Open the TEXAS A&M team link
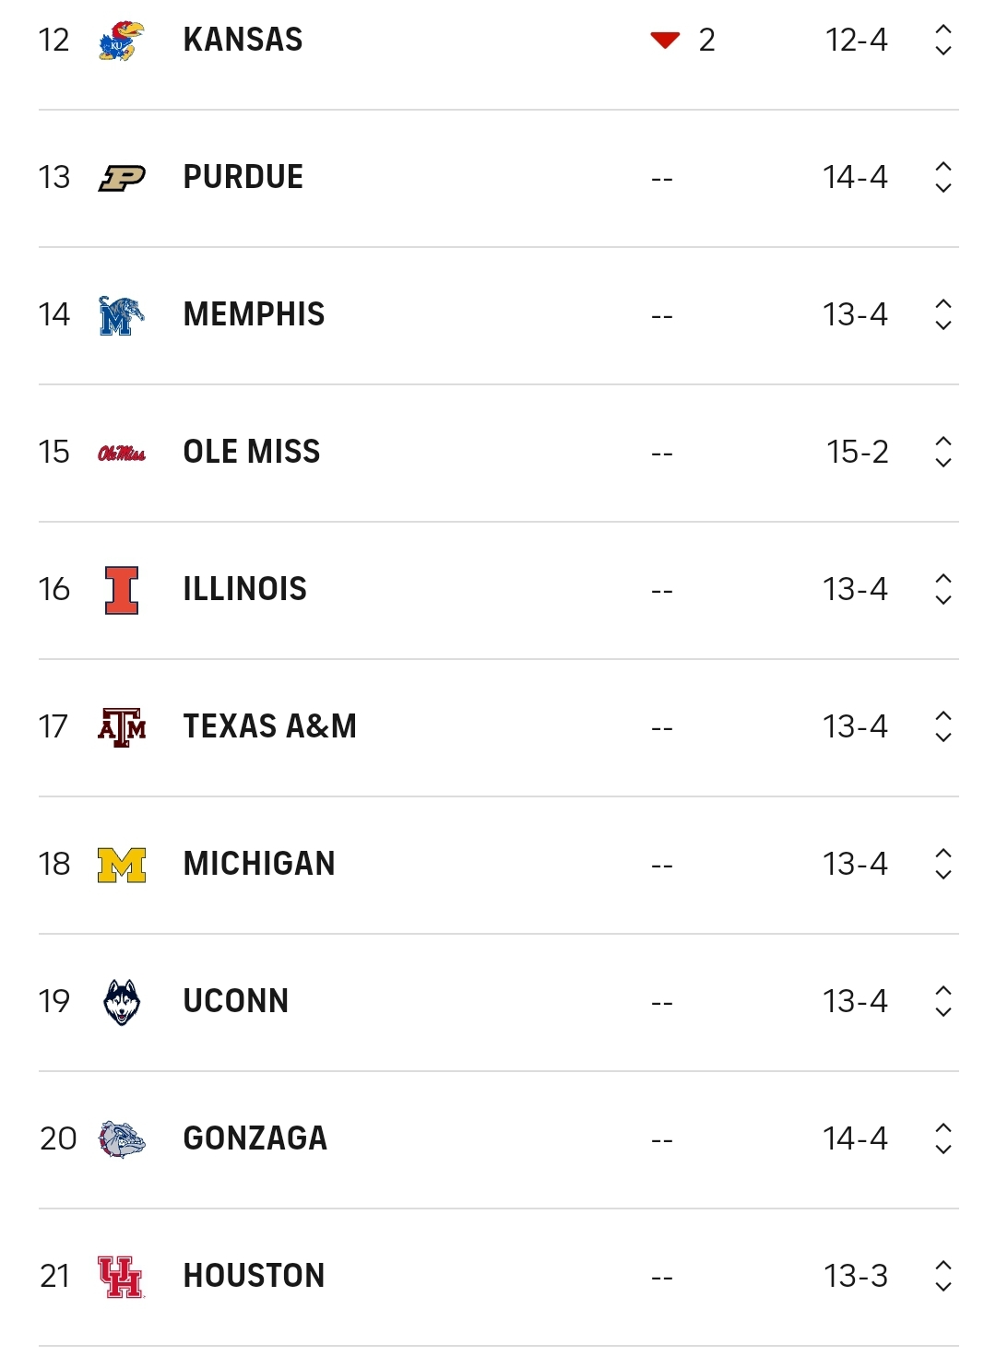Viewport: 996px width, 1356px height. pos(270,726)
